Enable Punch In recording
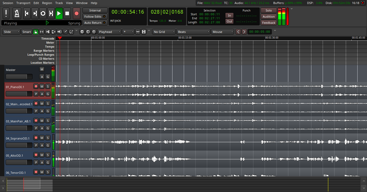 tap(229, 15)
